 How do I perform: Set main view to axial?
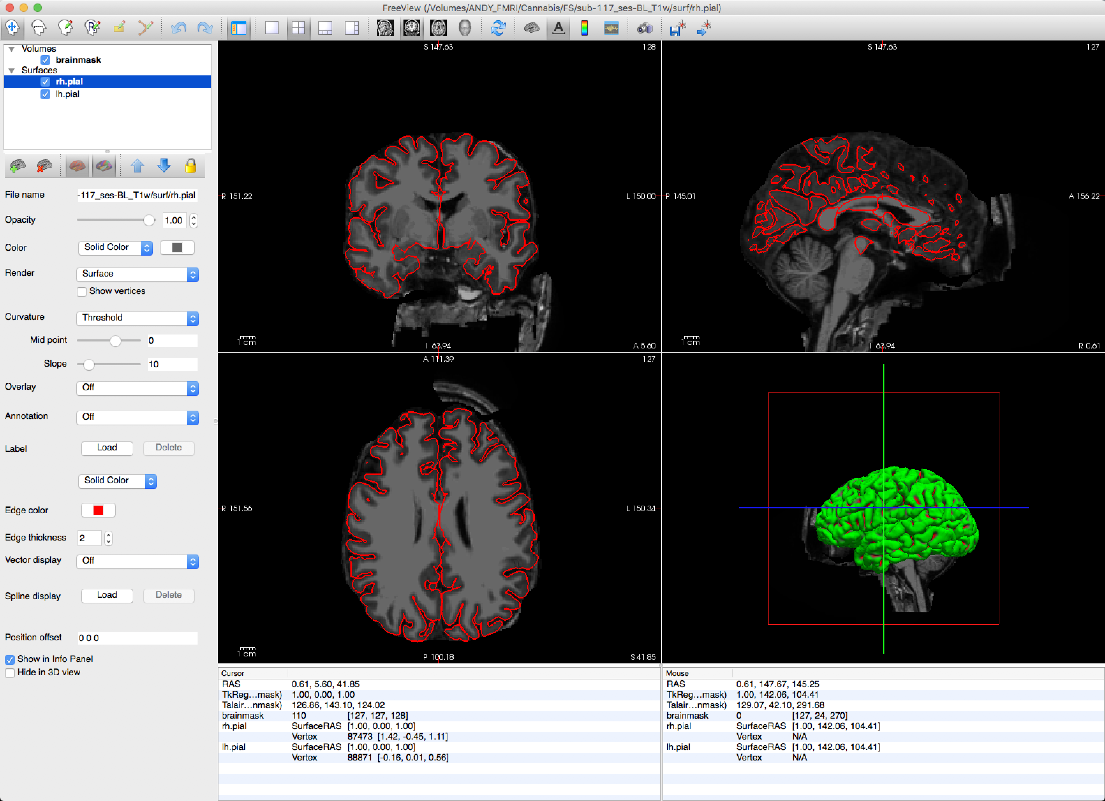point(438,28)
